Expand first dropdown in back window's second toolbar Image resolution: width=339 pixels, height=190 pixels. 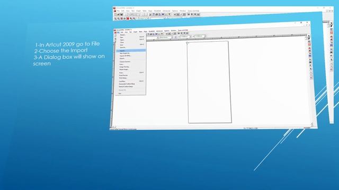click(x=148, y=19)
